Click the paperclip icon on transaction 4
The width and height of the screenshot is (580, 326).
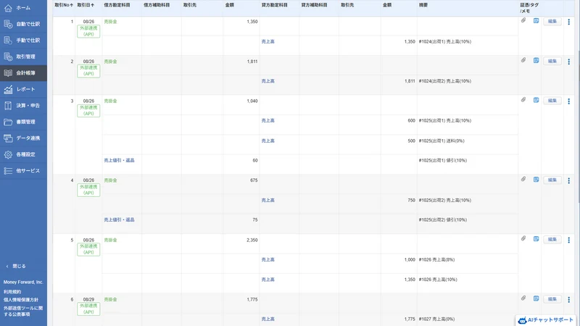pyautogui.click(x=523, y=179)
